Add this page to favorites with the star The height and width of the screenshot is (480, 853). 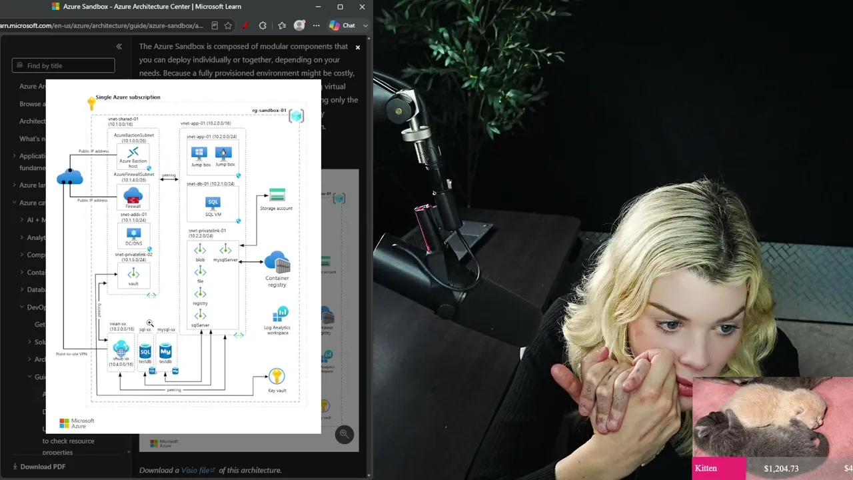point(228,25)
